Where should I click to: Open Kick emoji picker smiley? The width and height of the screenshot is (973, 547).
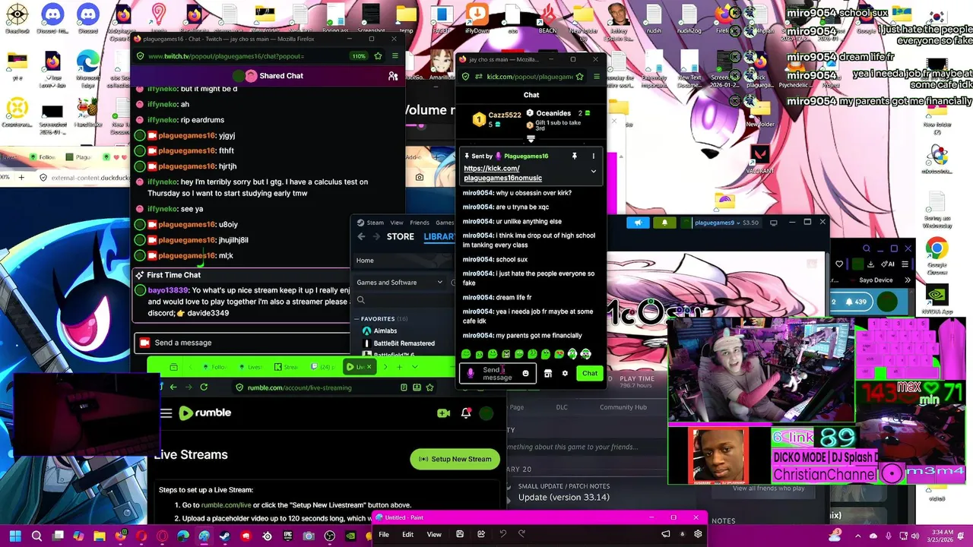click(x=525, y=373)
